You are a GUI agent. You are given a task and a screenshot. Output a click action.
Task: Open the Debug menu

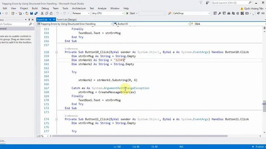[x=45, y=8]
